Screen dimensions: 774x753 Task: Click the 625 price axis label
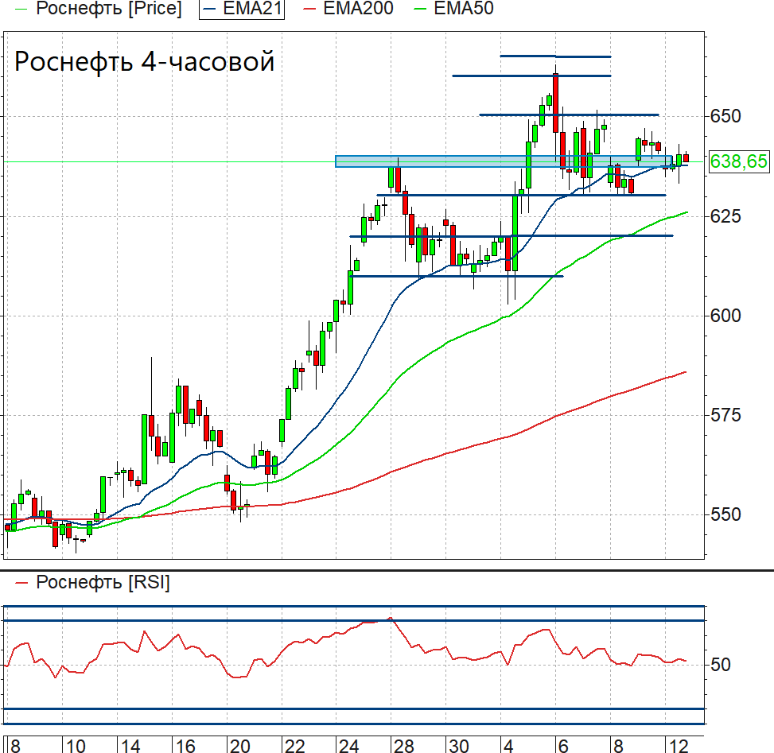pyautogui.click(x=725, y=216)
